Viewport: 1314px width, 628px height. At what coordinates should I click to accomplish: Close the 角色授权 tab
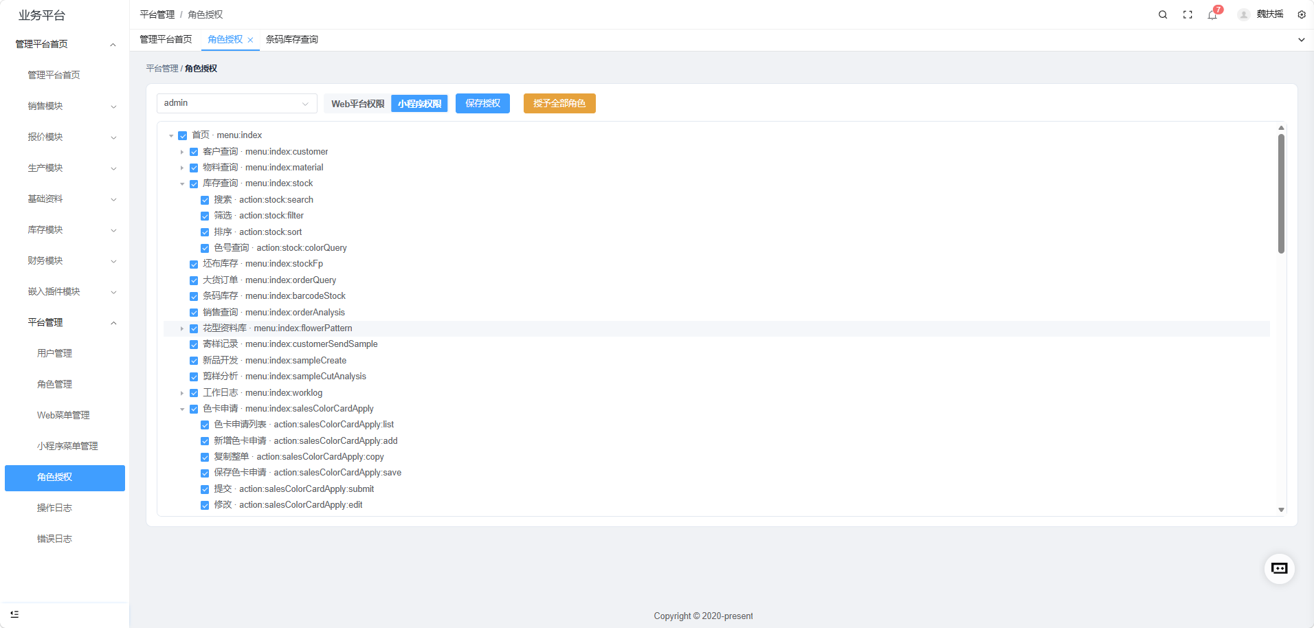click(250, 40)
